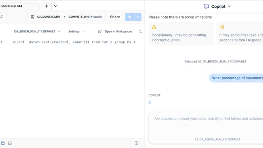Click the Open in Workspaces external link icon
The image size is (263, 148).
(99, 32)
